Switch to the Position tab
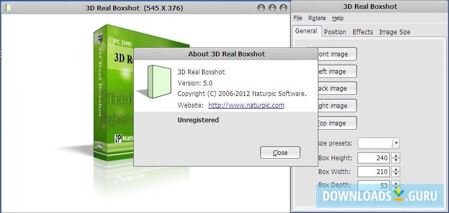 click(335, 32)
